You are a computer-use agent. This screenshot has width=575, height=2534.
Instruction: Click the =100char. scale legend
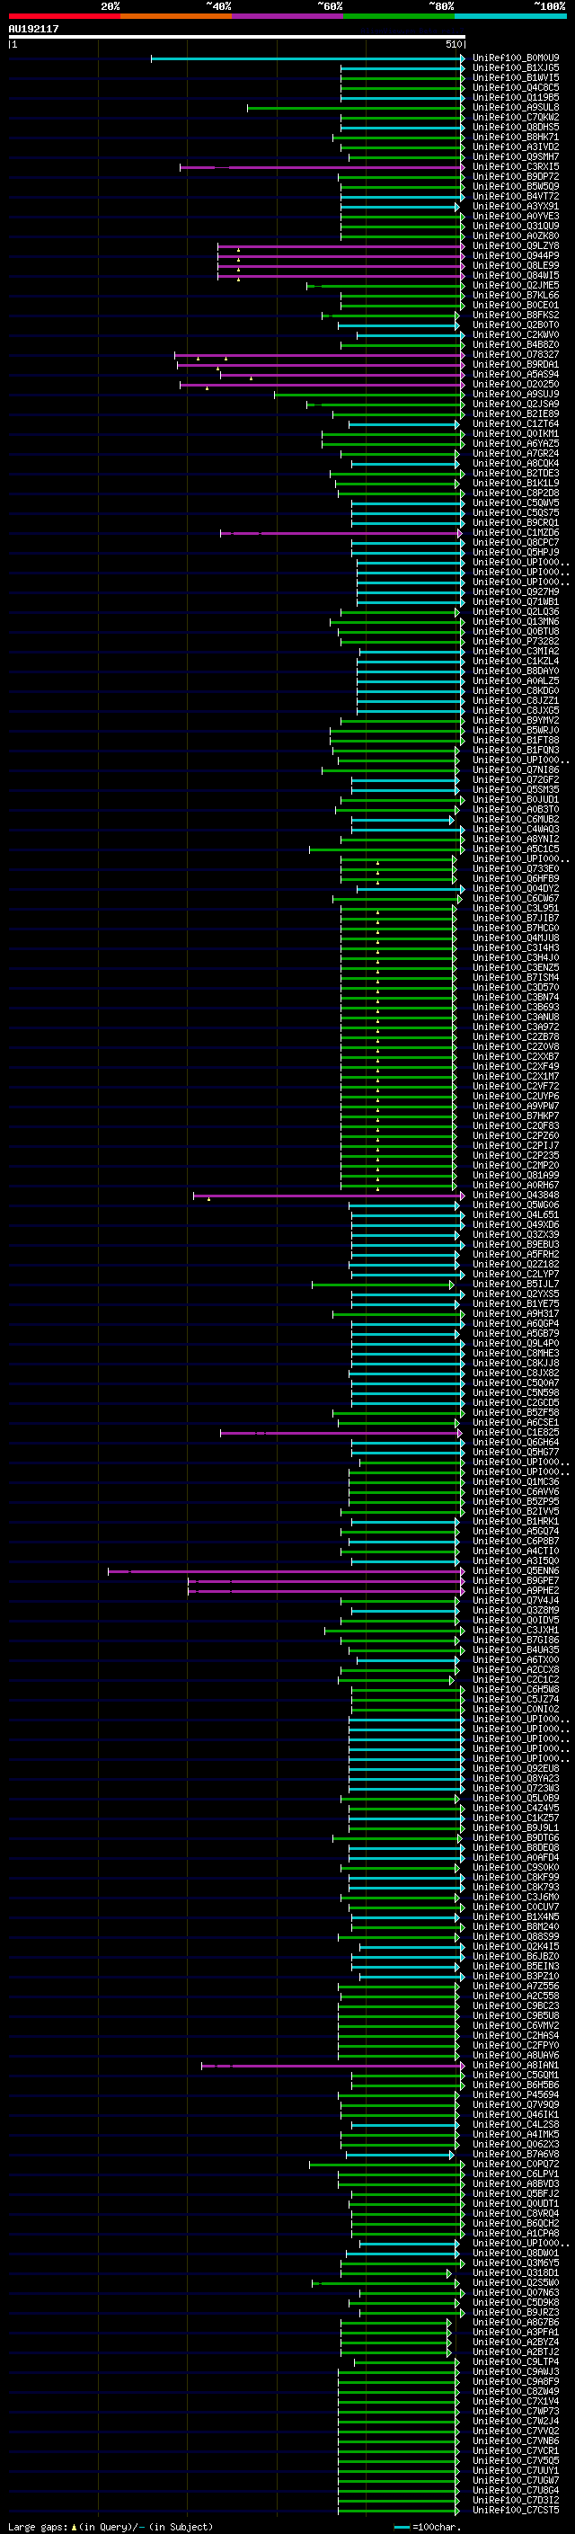(x=428, y=2526)
